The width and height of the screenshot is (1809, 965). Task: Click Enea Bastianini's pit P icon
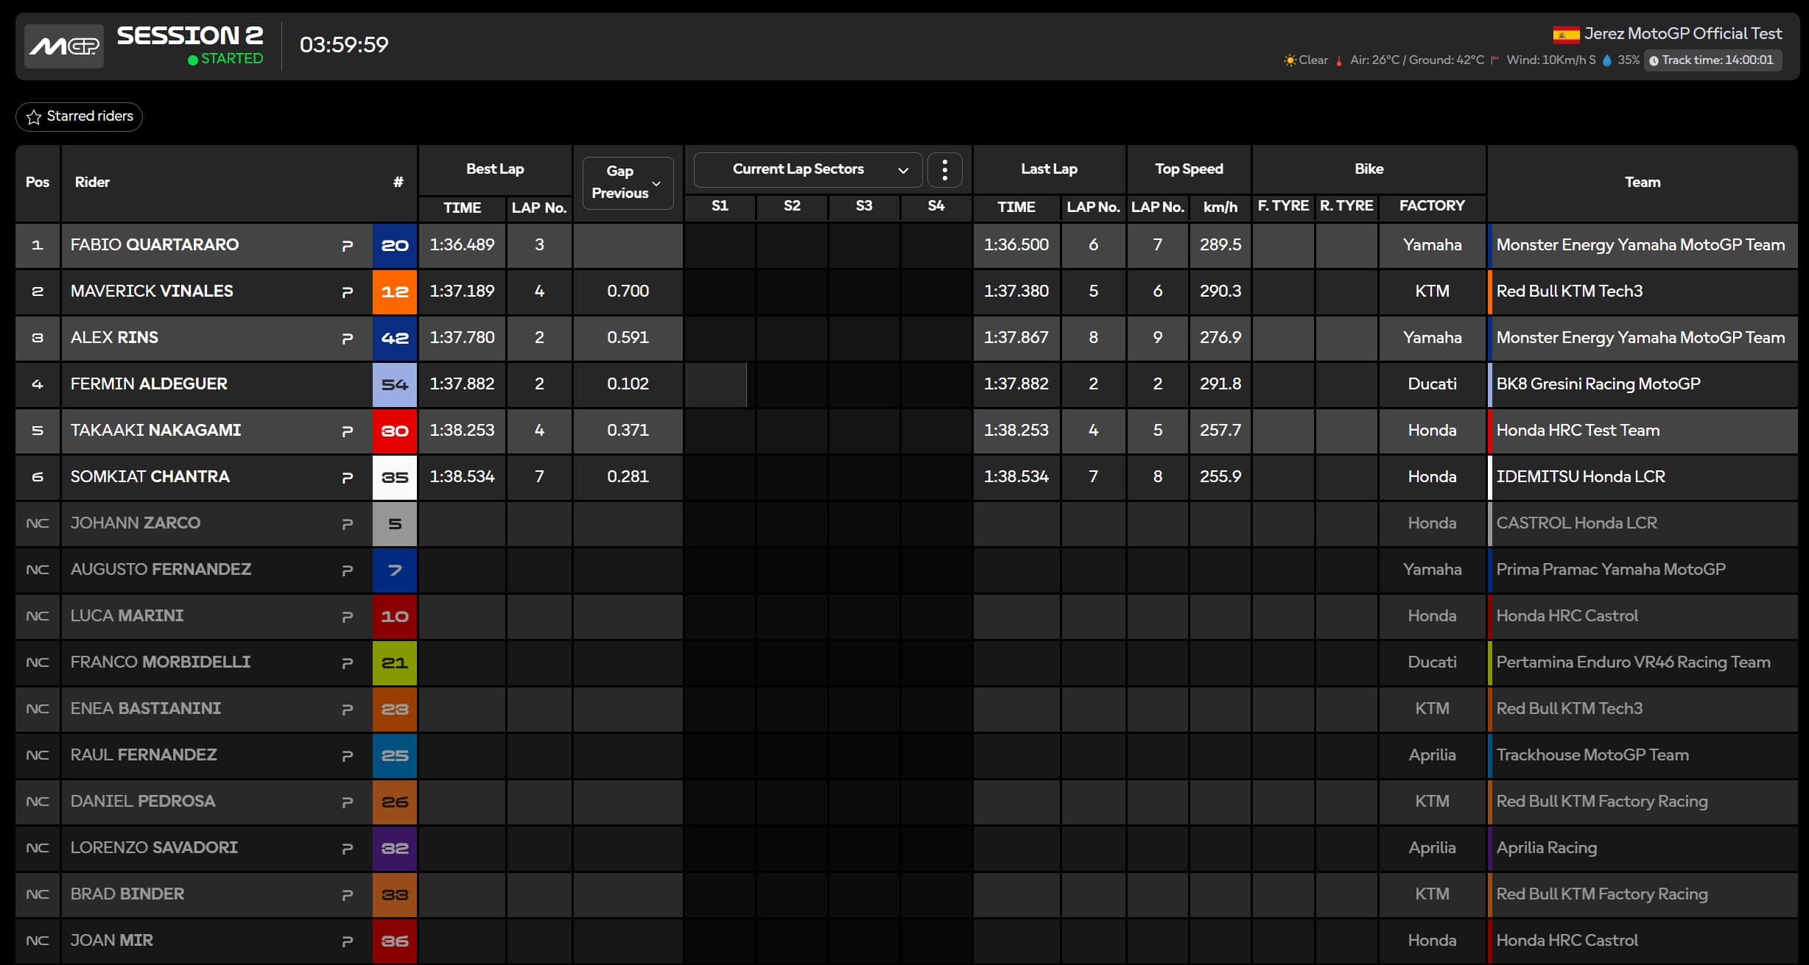pyautogui.click(x=348, y=710)
